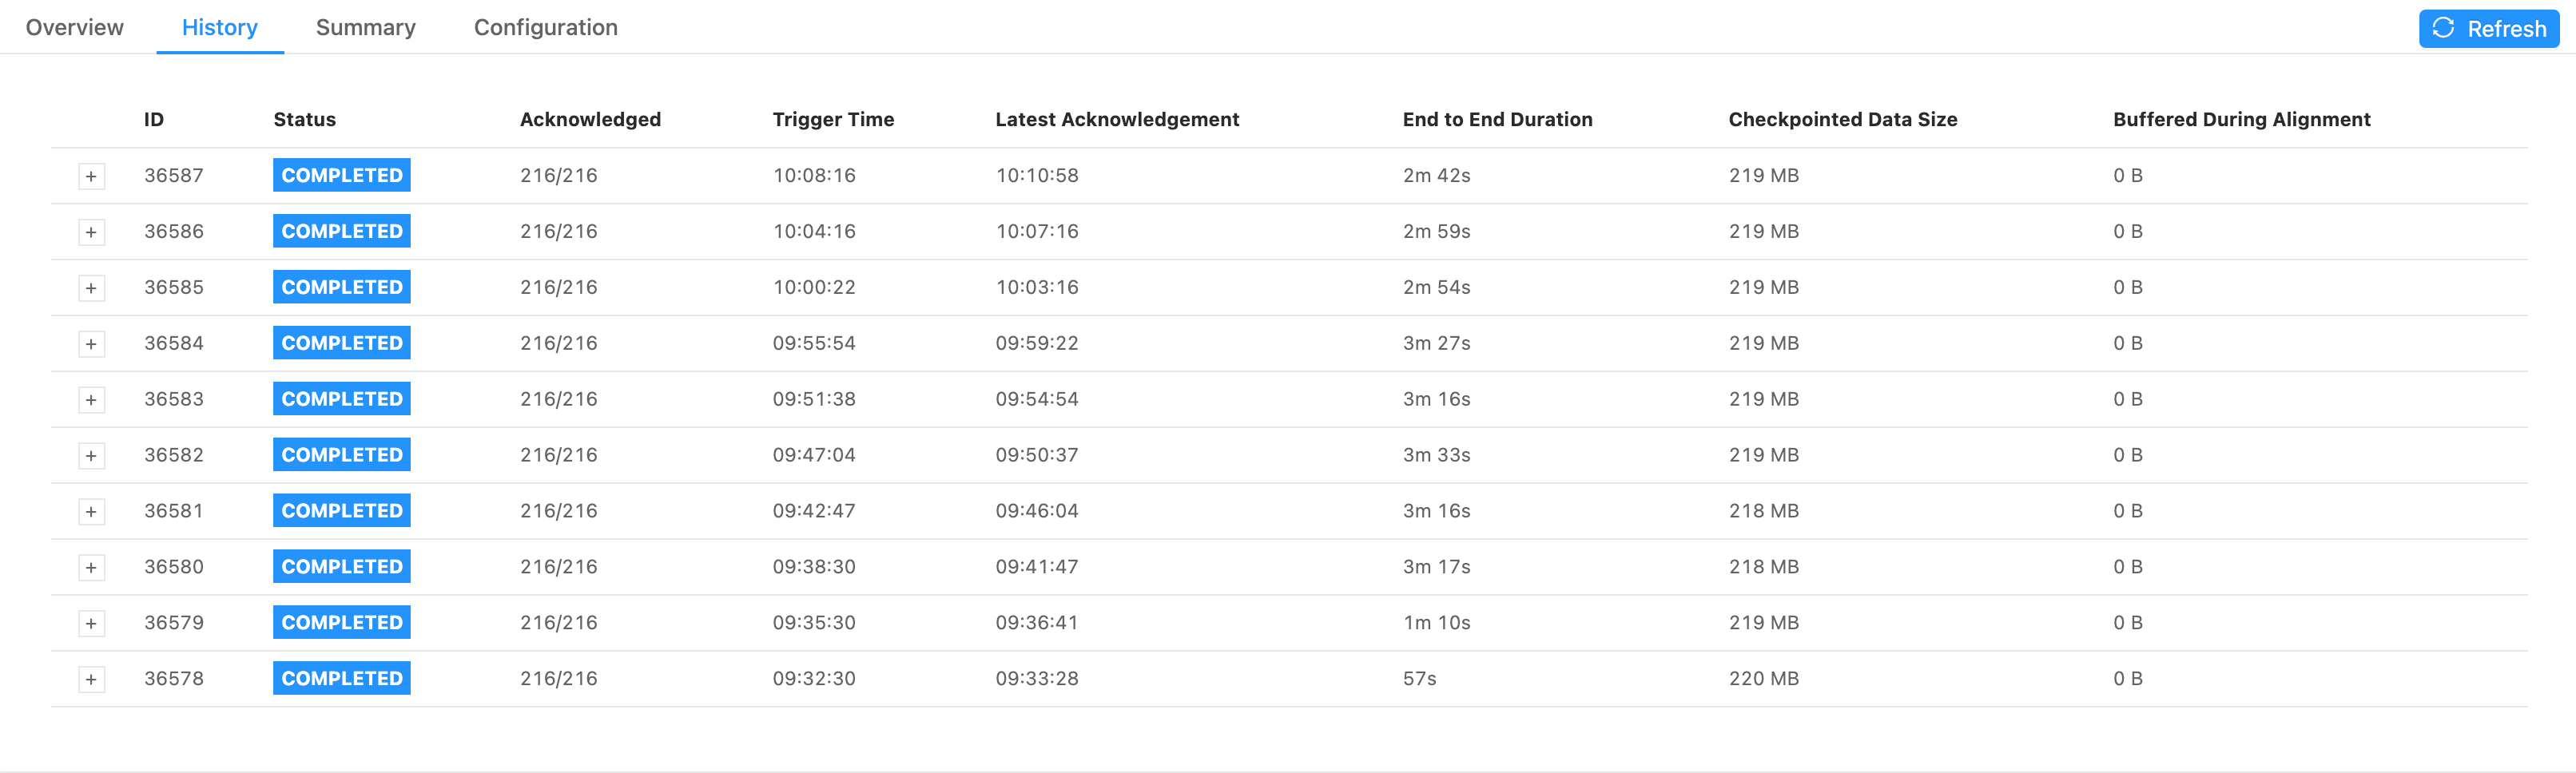Go to the Configuration tab
This screenshot has width=2576, height=773.
[546, 28]
